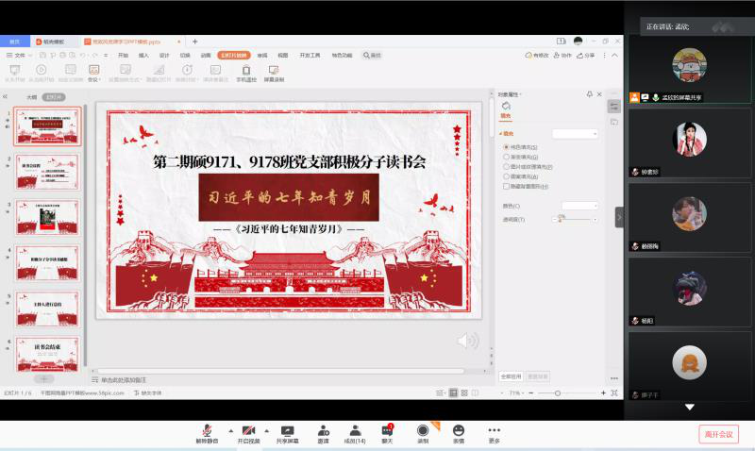Viewport: 755px width, 451px height.
Task: Open the emoji reactions icon
Action: (459, 430)
